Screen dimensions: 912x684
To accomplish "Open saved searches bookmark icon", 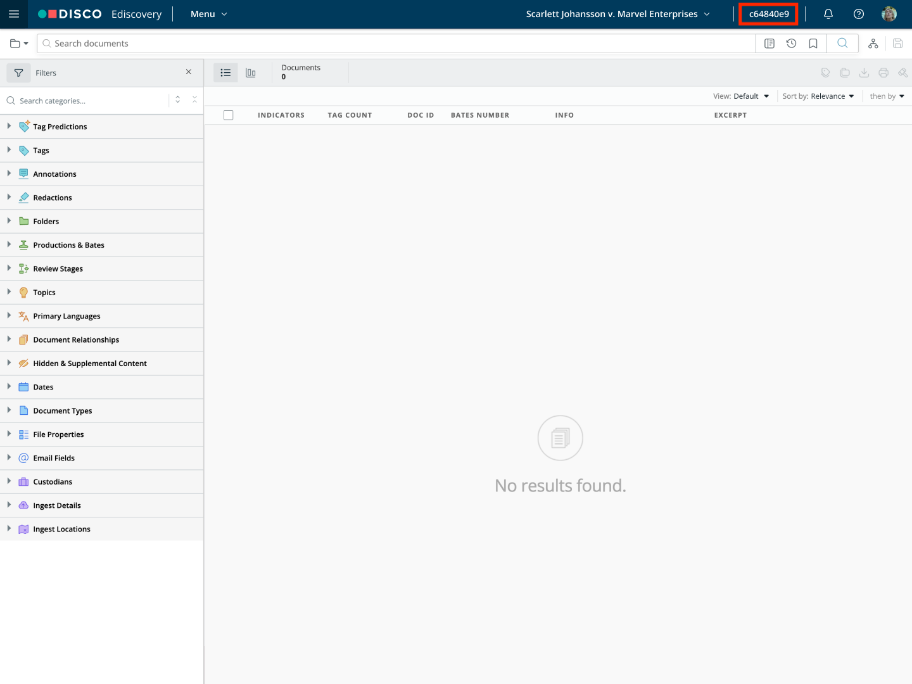I will click(x=813, y=44).
